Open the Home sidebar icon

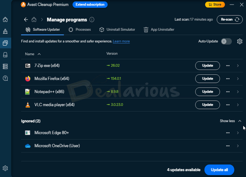(x=5, y=20)
